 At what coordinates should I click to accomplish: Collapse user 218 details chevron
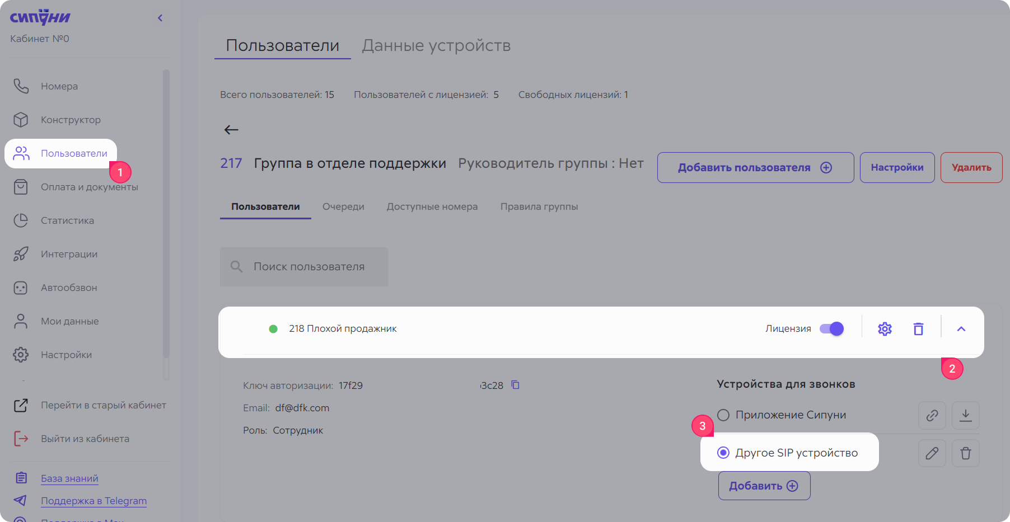point(961,329)
